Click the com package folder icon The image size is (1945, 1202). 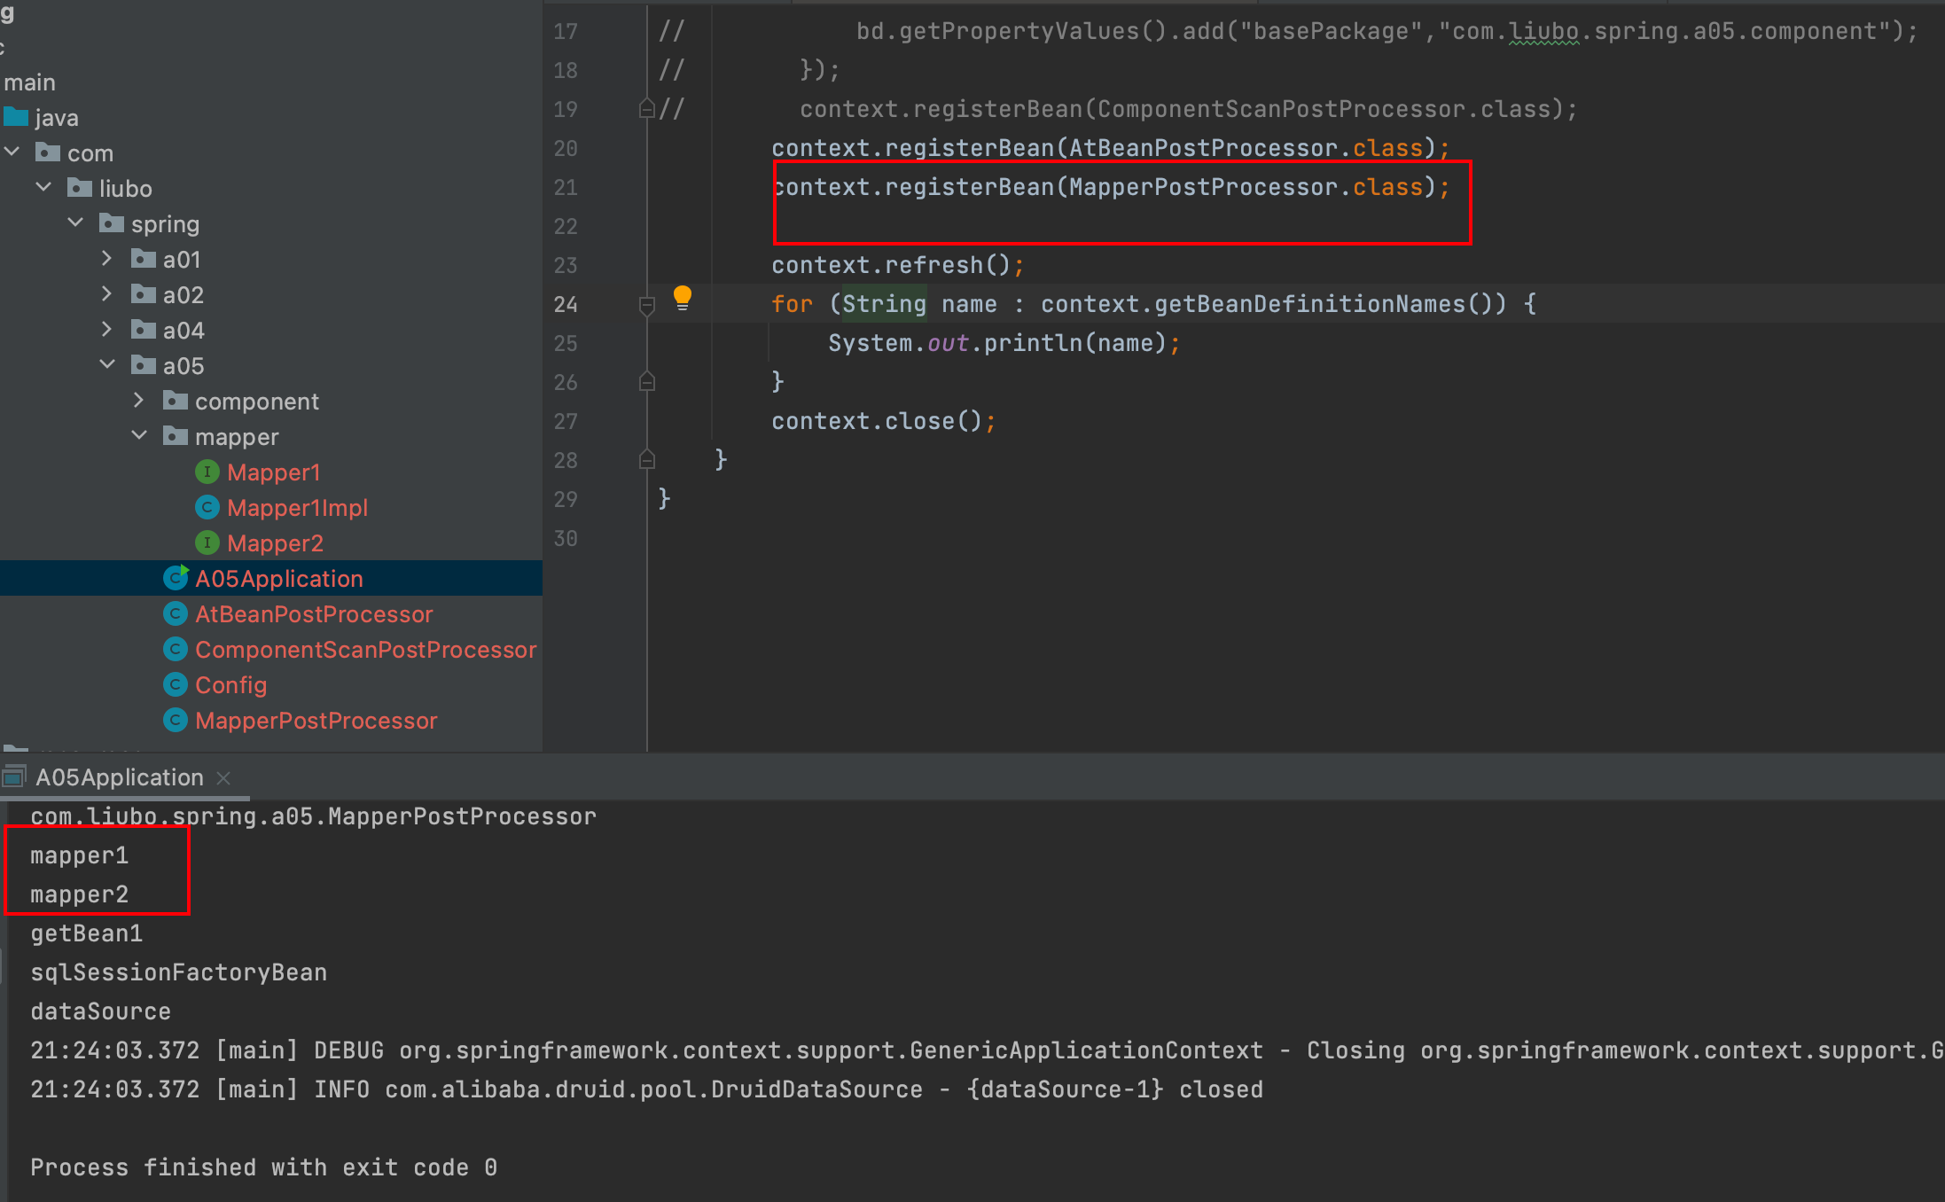[48, 152]
